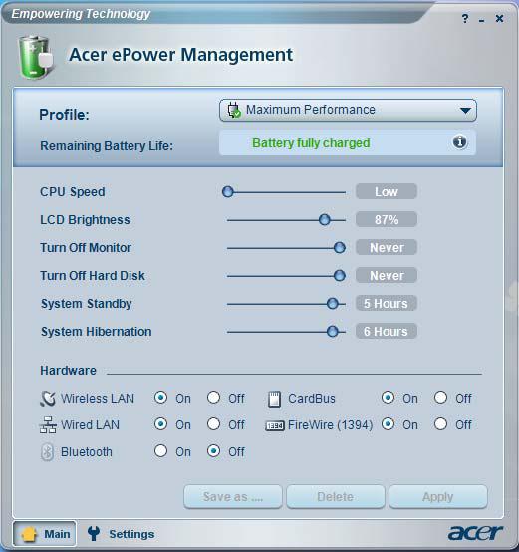Turn CardBus off
The image size is (519, 552).
pyautogui.click(x=440, y=398)
